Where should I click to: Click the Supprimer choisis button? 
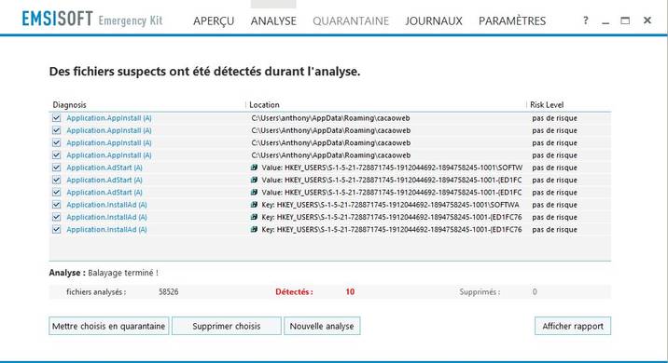(x=226, y=326)
